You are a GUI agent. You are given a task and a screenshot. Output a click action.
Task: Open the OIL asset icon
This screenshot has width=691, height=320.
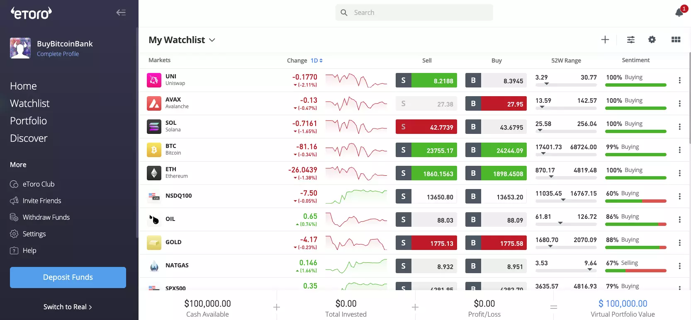[x=154, y=219]
